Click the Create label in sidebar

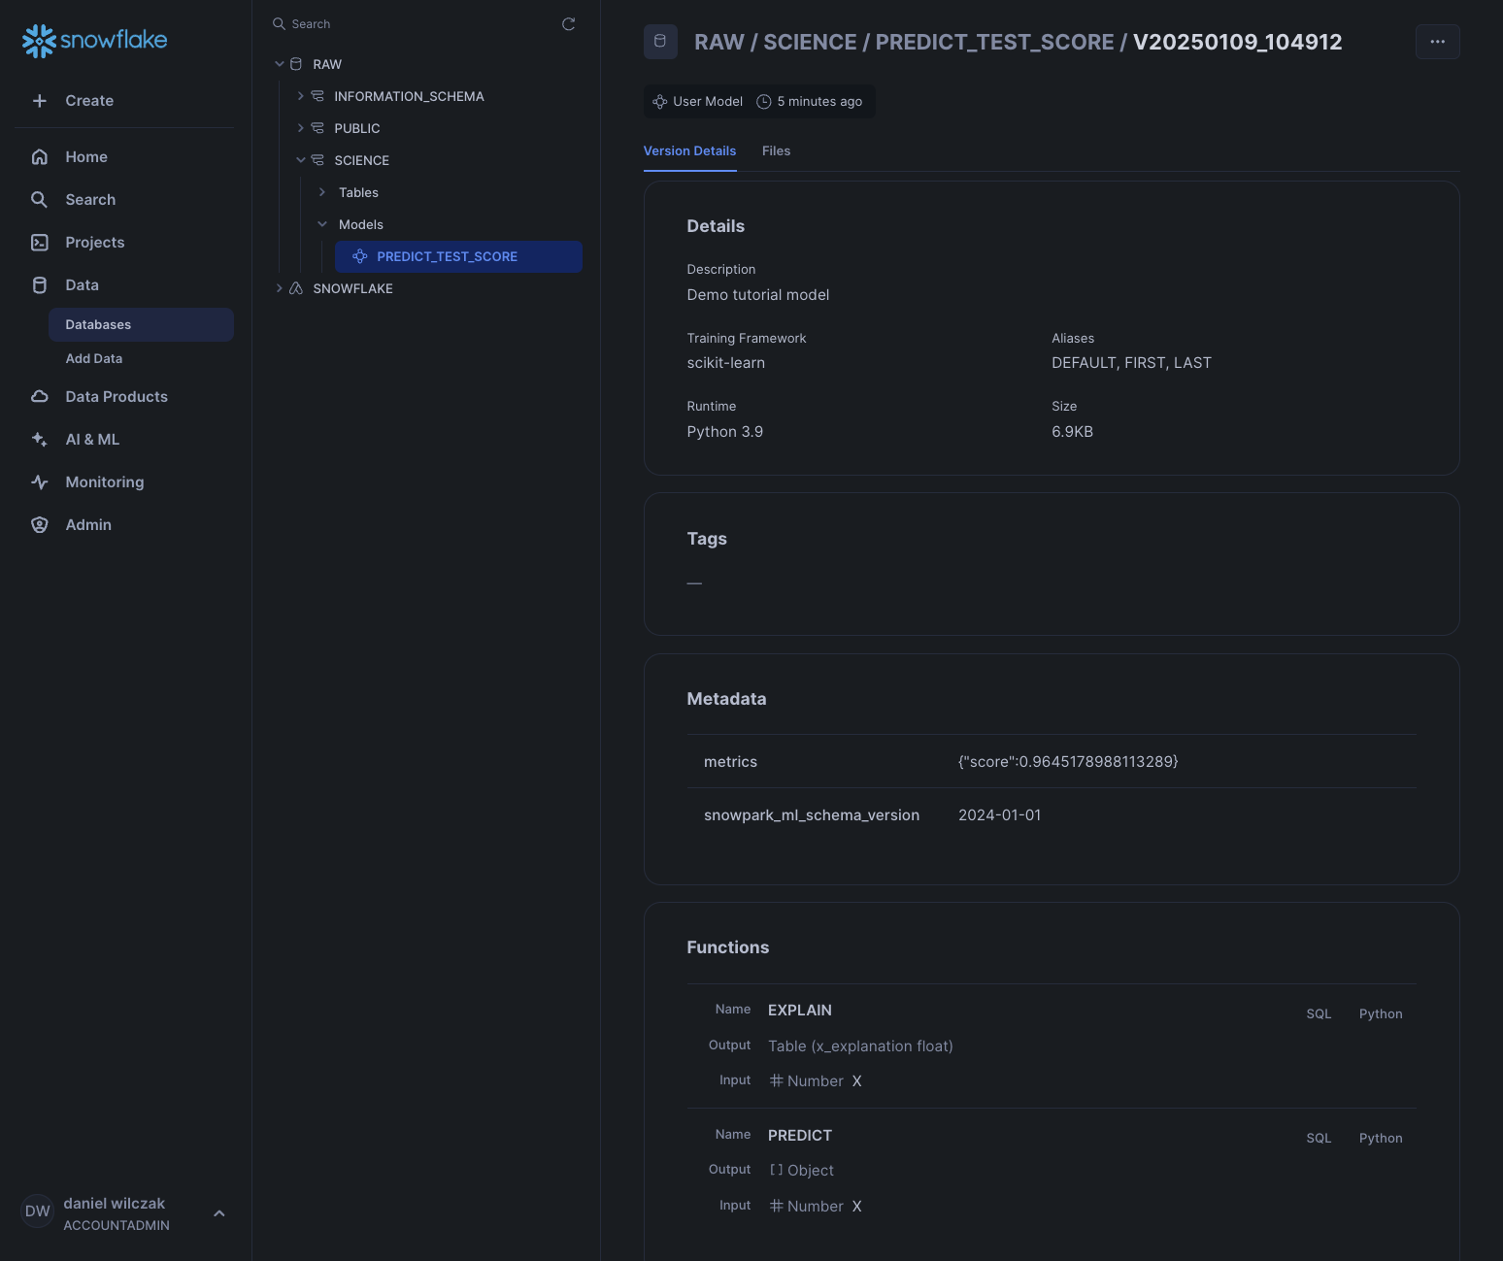(x=89, y=101)
